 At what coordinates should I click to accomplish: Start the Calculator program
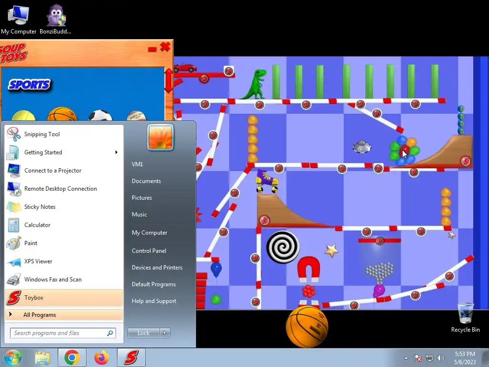coord(64,225)
